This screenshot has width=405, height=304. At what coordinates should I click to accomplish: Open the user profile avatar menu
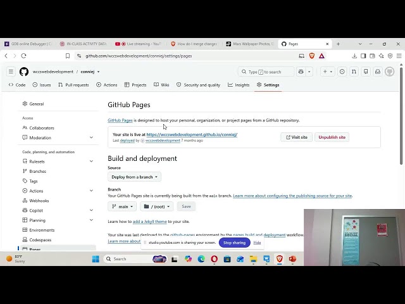390,72
